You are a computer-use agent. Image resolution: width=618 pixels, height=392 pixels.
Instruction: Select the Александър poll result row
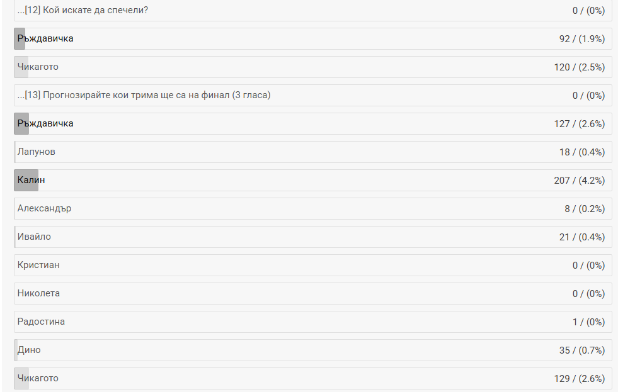312,209
